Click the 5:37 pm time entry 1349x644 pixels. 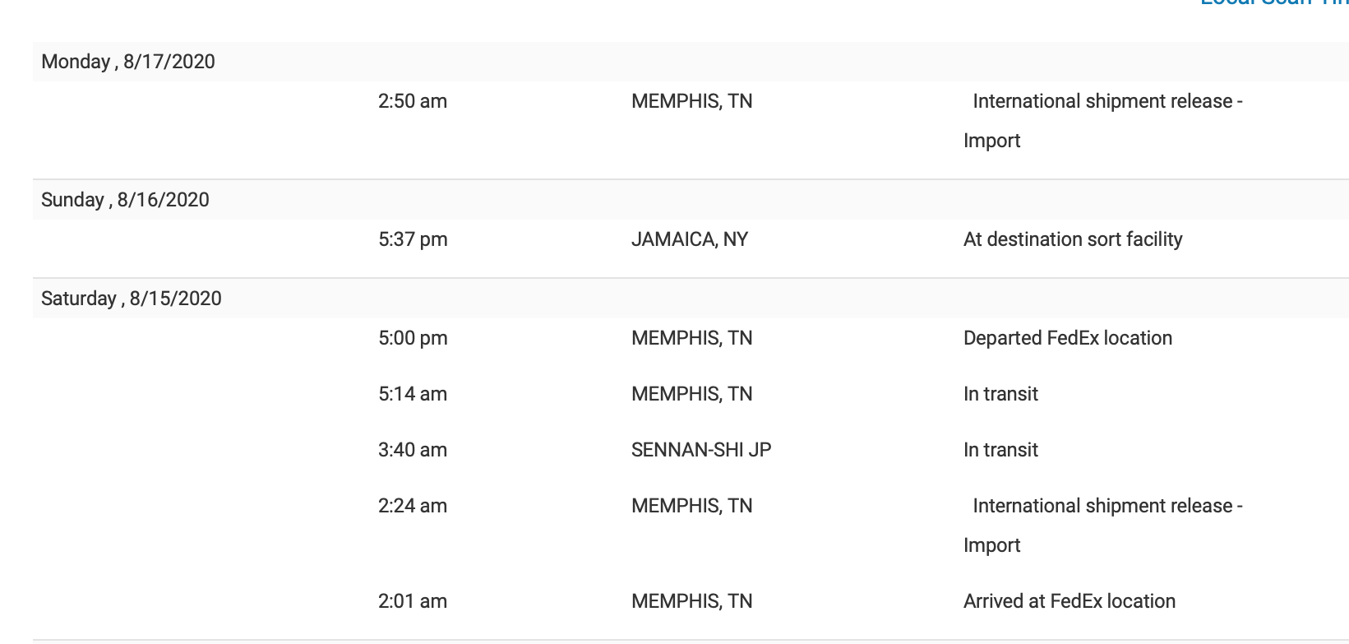pos(413,239)
